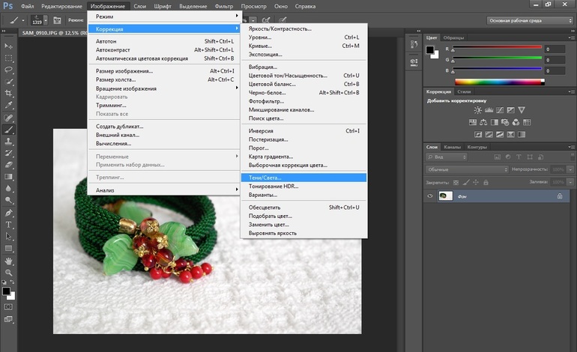Add a Brightness/Contrast adjustment from the Коррекция panel
This screenshot has width=577, height=352.
pos(477,110)
